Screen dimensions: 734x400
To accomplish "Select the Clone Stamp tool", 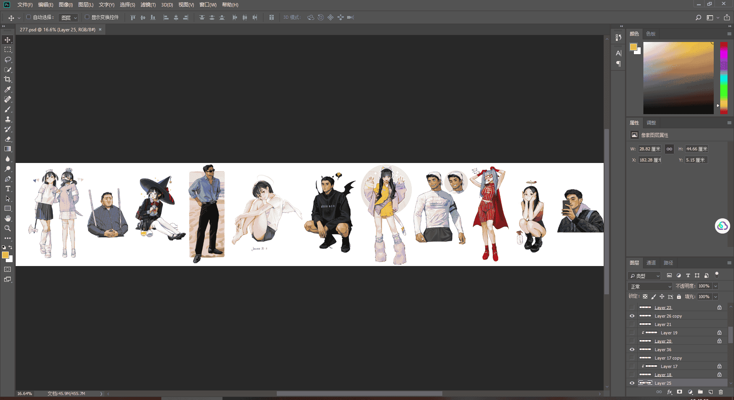I will tap(8, 119).
